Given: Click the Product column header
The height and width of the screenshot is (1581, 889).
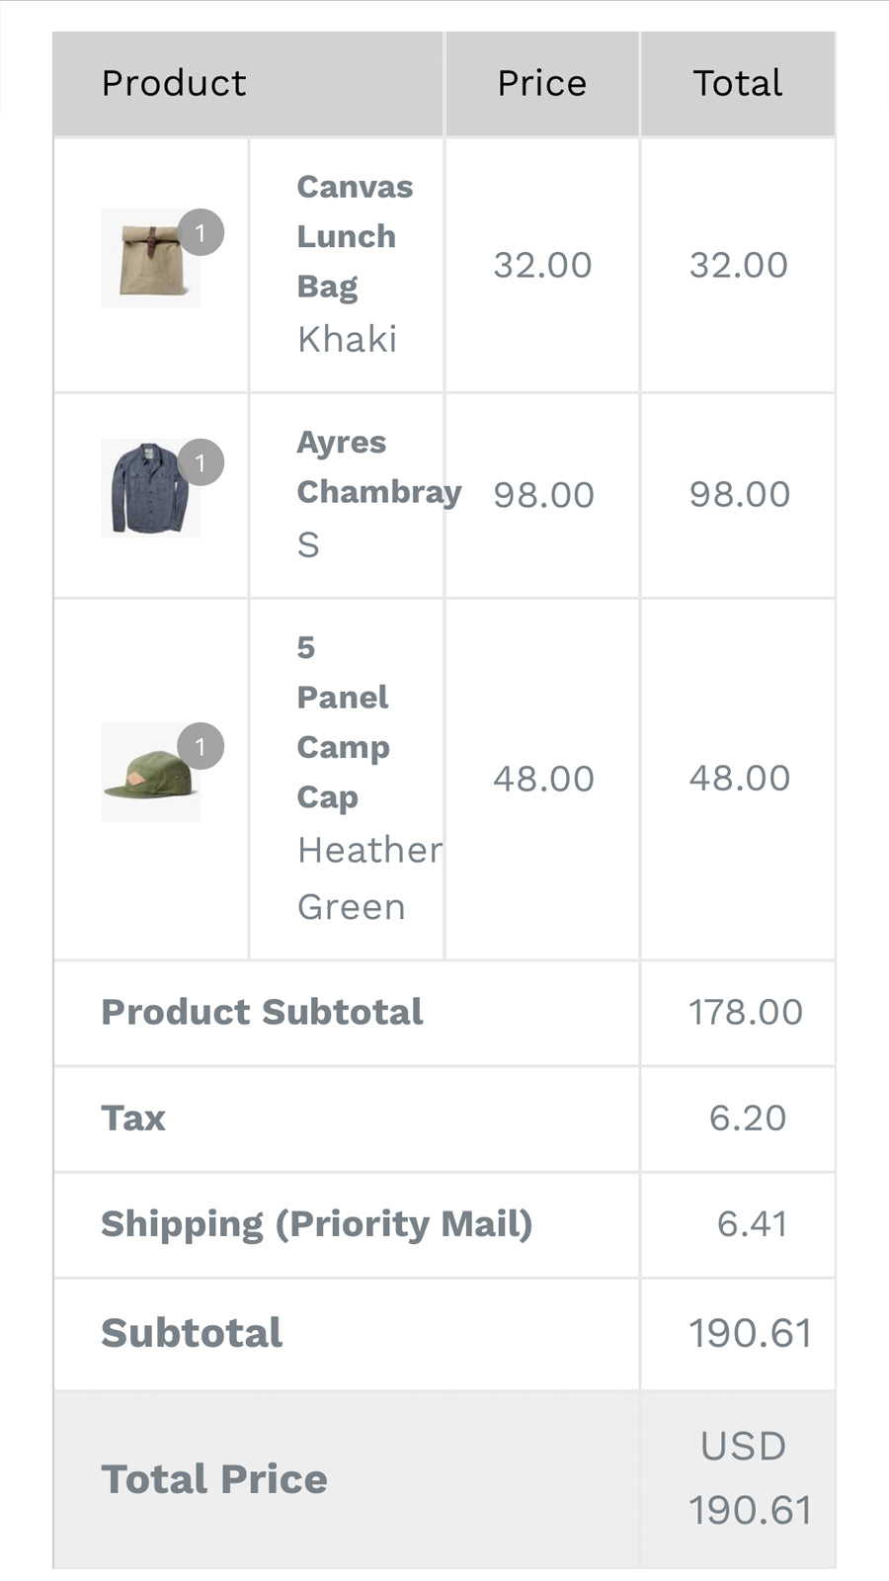Looking at the screenshot, I should point(174,83).
